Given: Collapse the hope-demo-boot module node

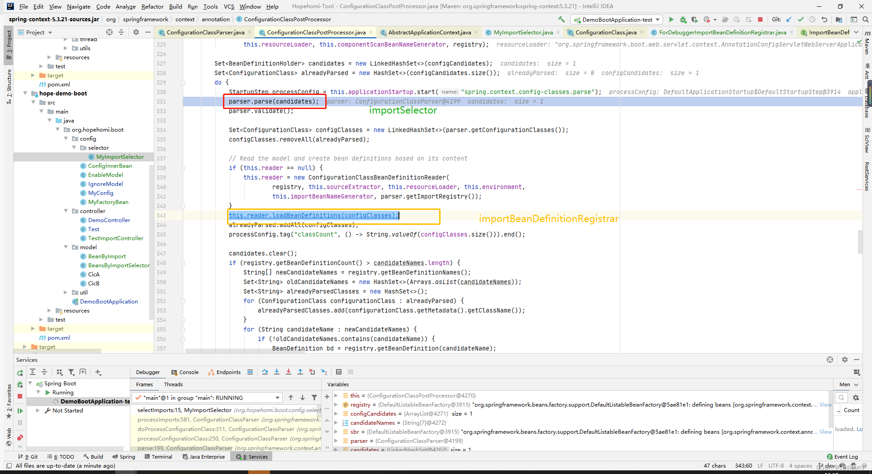Looking at the screenshot, I should [x=25, y=93].
